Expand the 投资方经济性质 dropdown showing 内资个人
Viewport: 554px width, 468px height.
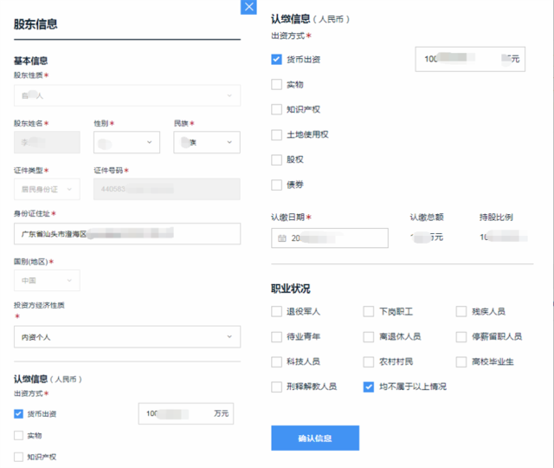(127, 337)
